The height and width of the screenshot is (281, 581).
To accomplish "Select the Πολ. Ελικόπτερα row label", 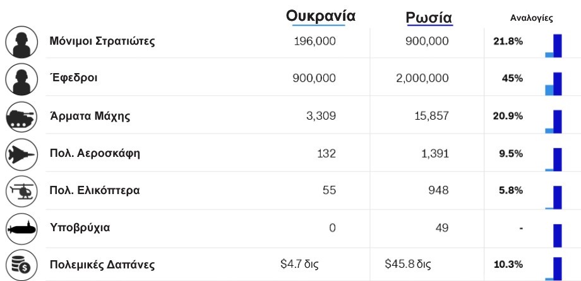I will [x=95, y=190].
